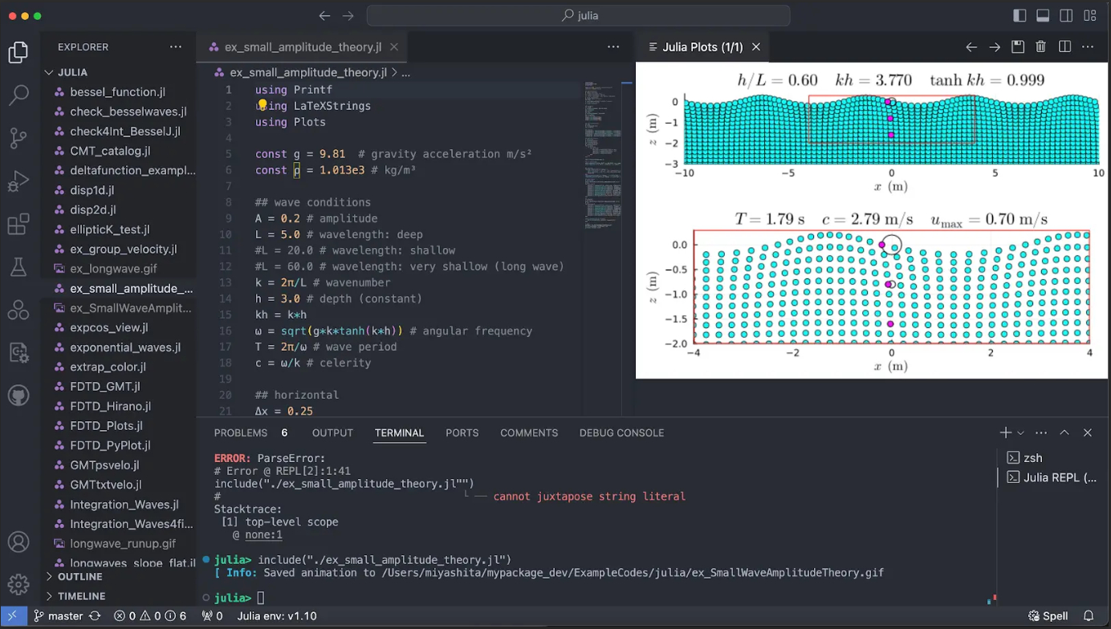This screenshot has width=1111, height=629.
Task: Go forward with the title bar arrow
Action: [x=348, y=15]
